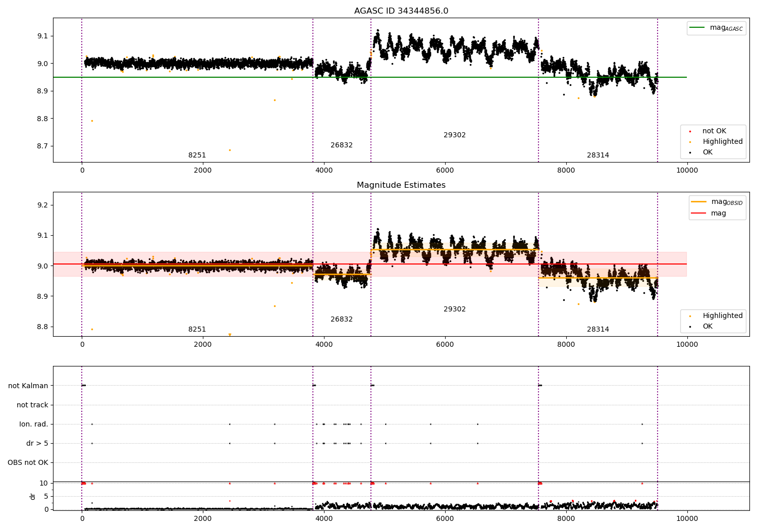The height and width of the screenshot is (530, 757).
Task: Click obsid label '28314' in Magnitude Estimates plot
Action: (x=598, y=330)
